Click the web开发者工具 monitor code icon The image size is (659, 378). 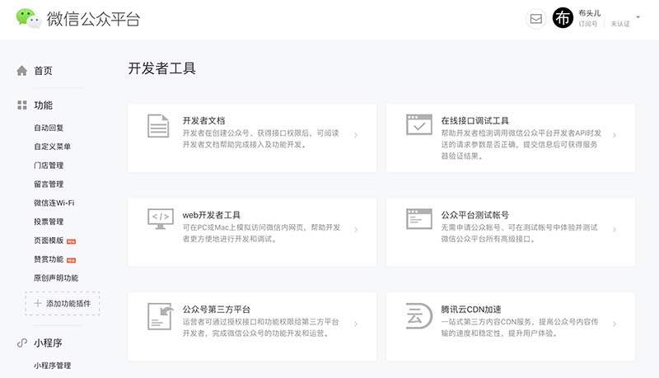pos(161,219)
